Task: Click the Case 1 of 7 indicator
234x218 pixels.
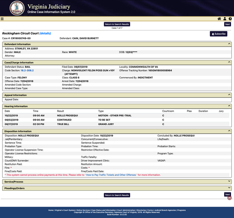Action: (x=117, y=28)
